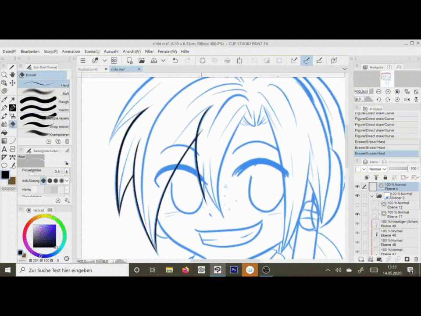Hide layer Ebene 4 via eye icon

click(357, 187)
